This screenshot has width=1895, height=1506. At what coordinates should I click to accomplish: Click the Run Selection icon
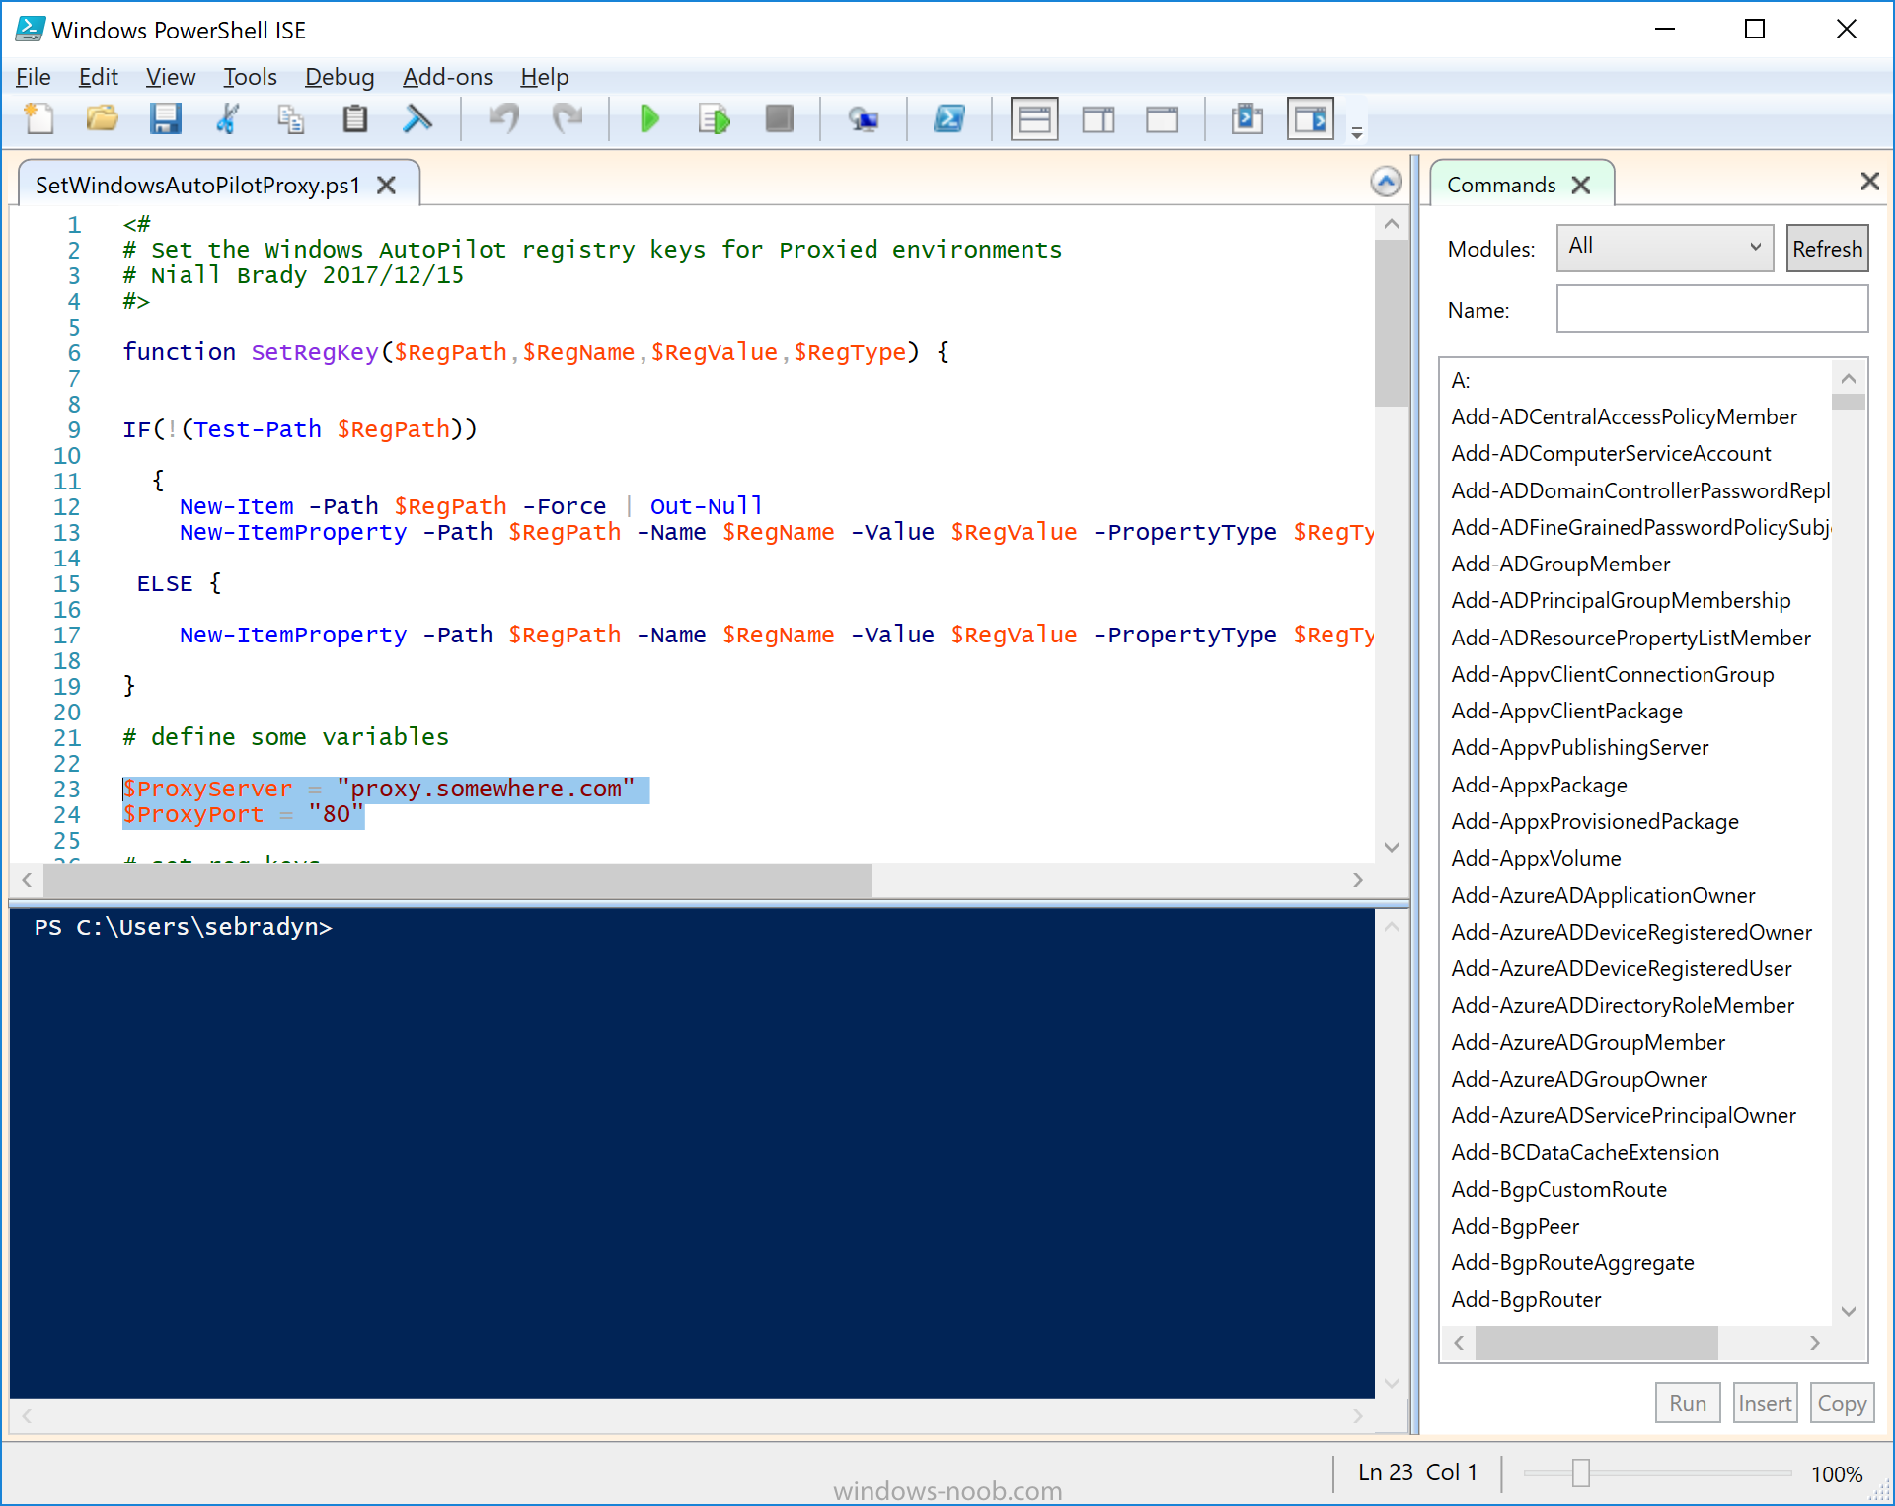click(714, 119)
